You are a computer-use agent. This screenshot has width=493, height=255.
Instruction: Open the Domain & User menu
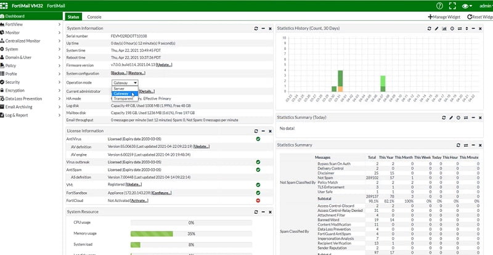click(x=31, y=57)
